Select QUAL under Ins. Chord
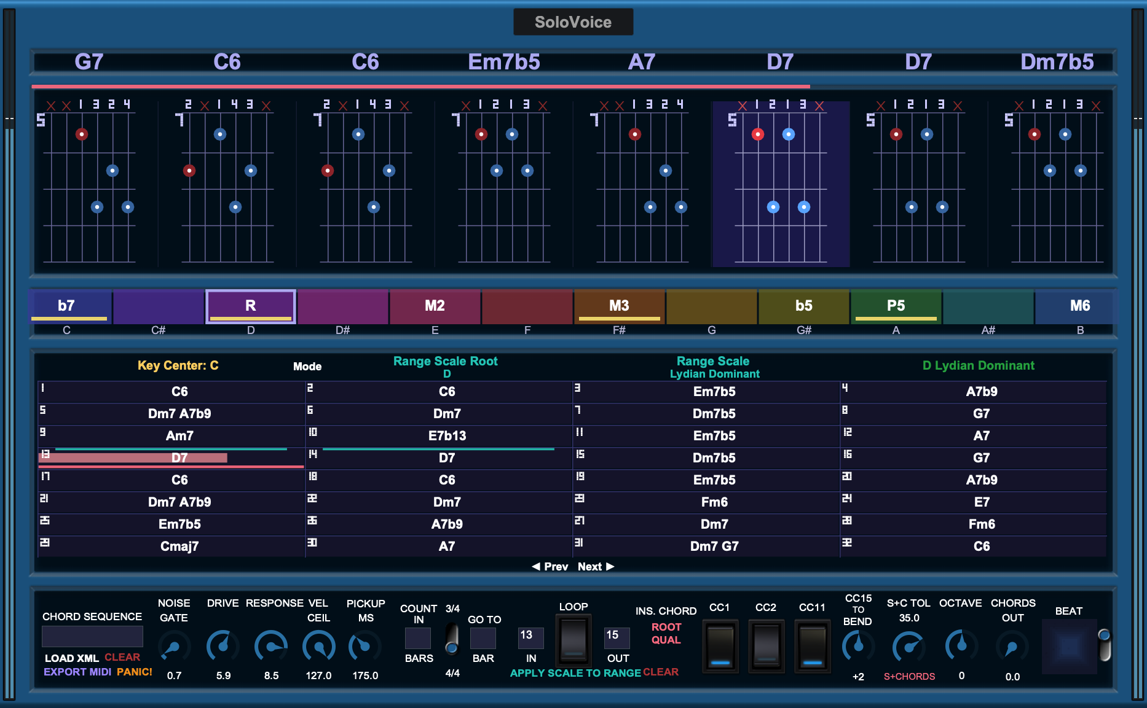 tap(666, 640)
